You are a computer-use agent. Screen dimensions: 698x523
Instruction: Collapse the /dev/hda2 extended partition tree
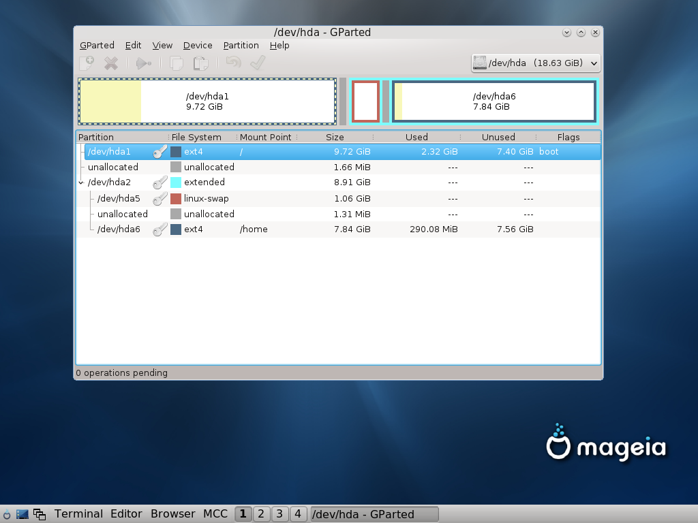[81, 183]
